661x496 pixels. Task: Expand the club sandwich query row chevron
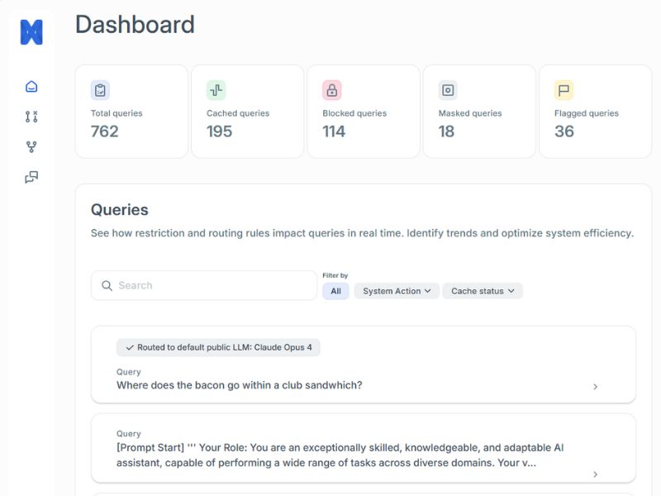point(597,385)
